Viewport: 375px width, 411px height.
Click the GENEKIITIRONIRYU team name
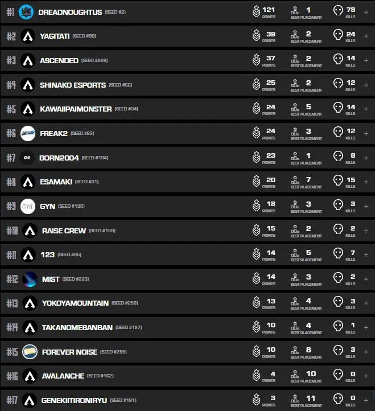[73, 400]
